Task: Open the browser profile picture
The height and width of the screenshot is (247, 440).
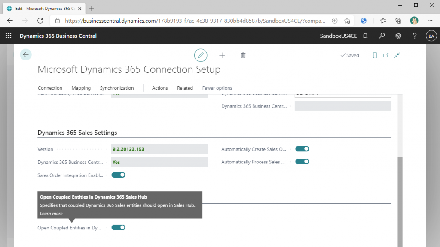Action: tap(414, 21)
